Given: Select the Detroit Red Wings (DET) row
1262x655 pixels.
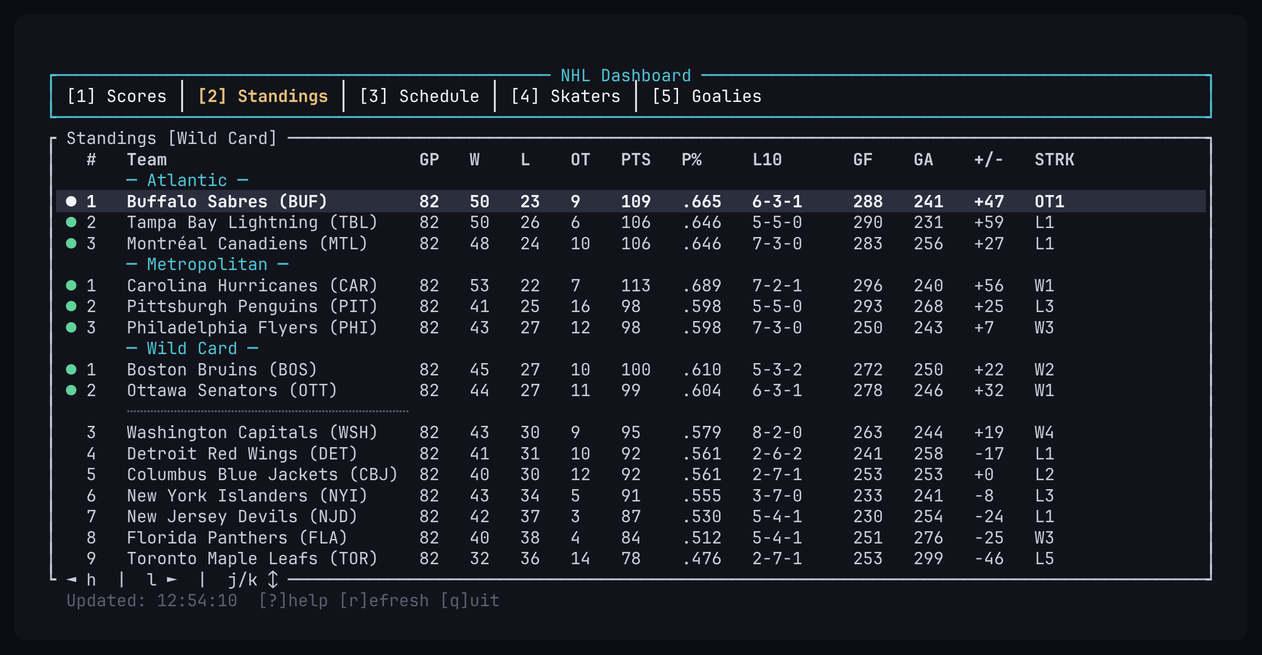Looking at the screenshot, I should [x=631, y=454].
